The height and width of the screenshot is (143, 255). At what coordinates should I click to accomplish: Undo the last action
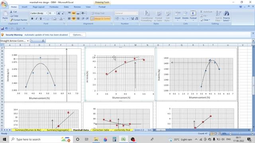click(x=6, y=29)
